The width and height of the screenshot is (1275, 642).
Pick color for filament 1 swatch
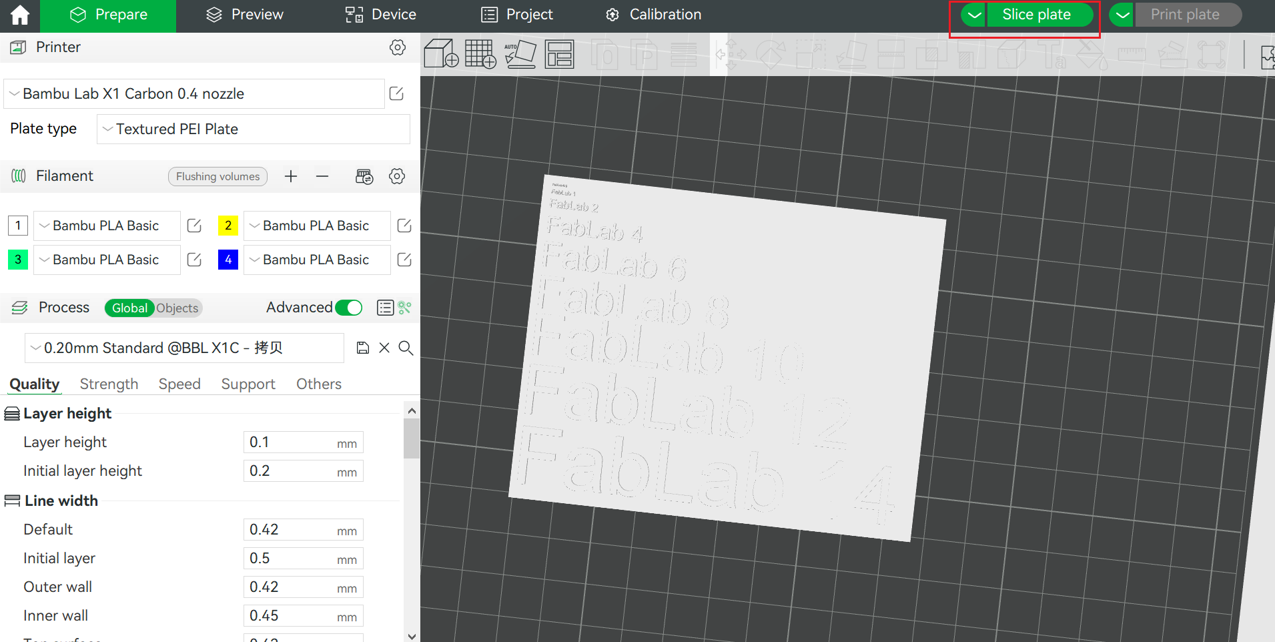18,226
